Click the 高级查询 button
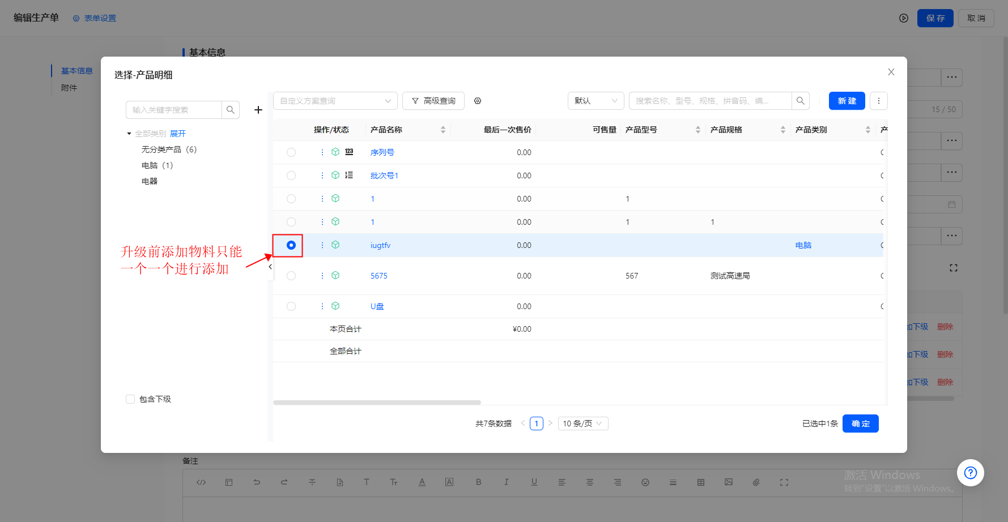The height and width of the screenshot is (522, 1008). 433,101
